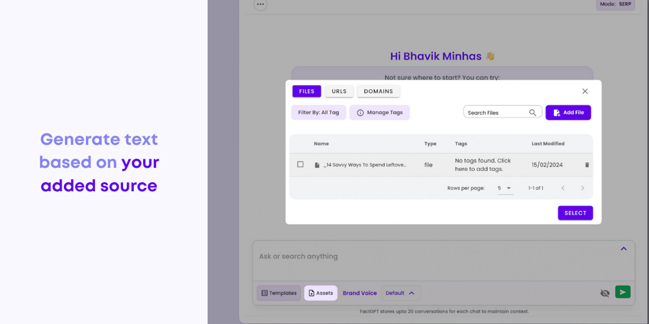This screenshot has width=649, height=324.
Task: Toggle the crossed-eye visibility icon
Action: (605, 293)
